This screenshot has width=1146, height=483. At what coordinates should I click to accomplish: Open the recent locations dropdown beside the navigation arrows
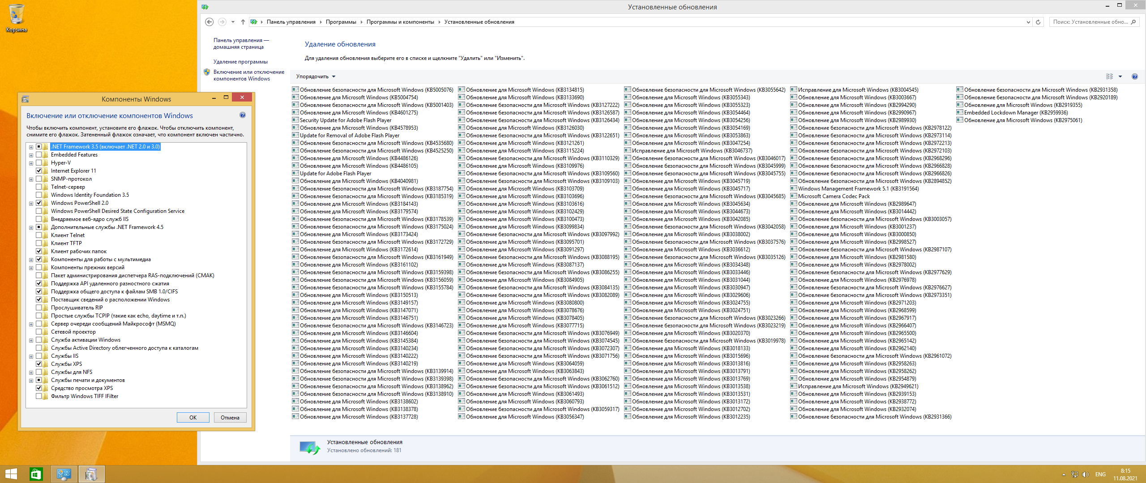[x=233, y=21]
